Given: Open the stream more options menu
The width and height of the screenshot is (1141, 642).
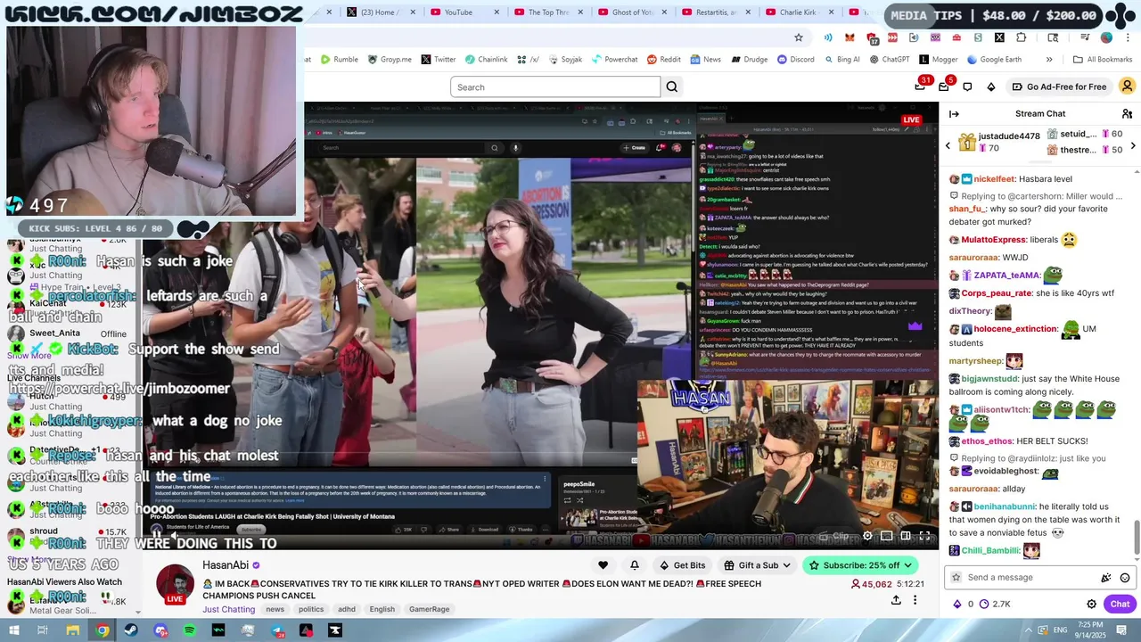Looking at the screenshot, I should click(x=915, y=600).
